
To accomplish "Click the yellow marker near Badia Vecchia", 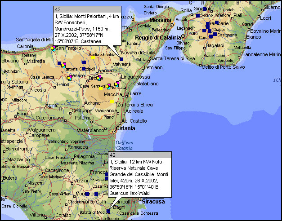I will point(93,57).
